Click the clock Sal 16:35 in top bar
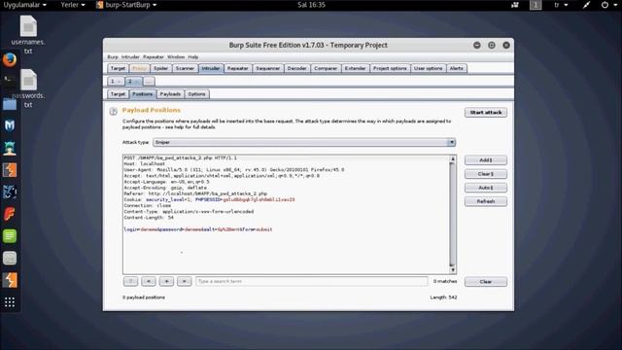This screenshot has height=350, width=622. tap(311, 5)
